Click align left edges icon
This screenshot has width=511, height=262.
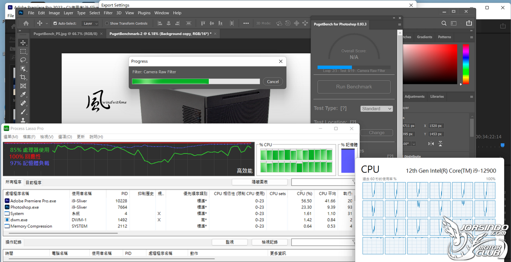(x=160, y=23)
